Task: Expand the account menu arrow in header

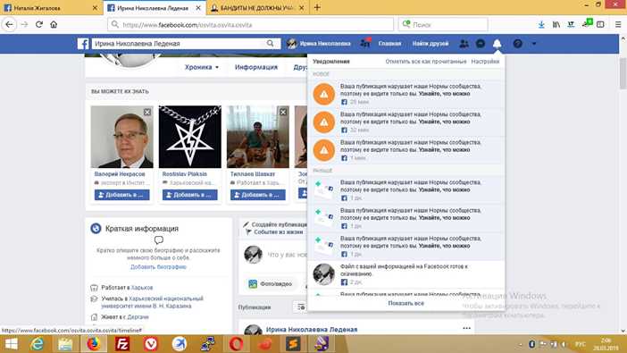Action: pyautogui.click(x=534, y=44)
